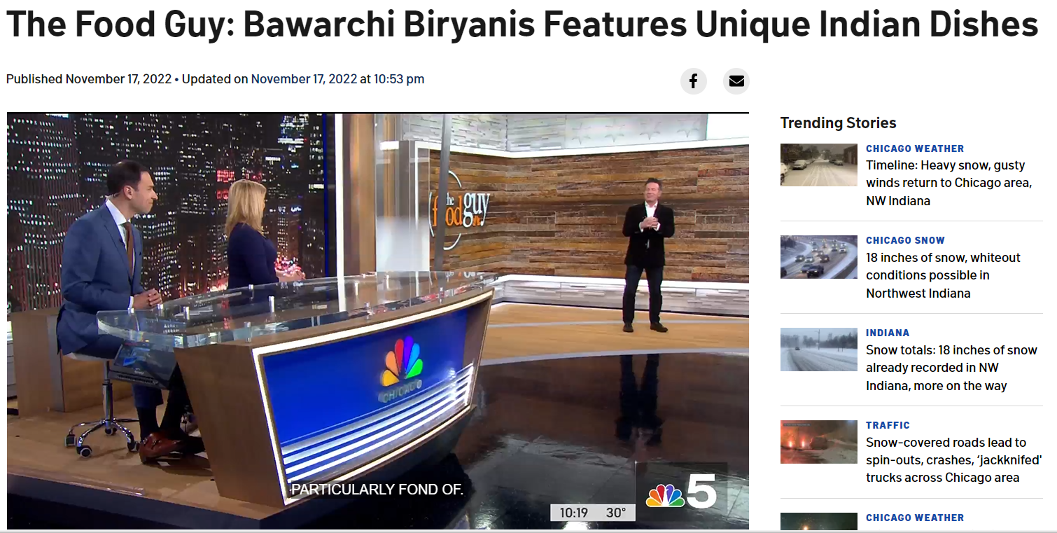Click the Published November 17, 2022 text
Viewport: 1057px width, 533px height.
pyautogui.click(x=89, y=79)
